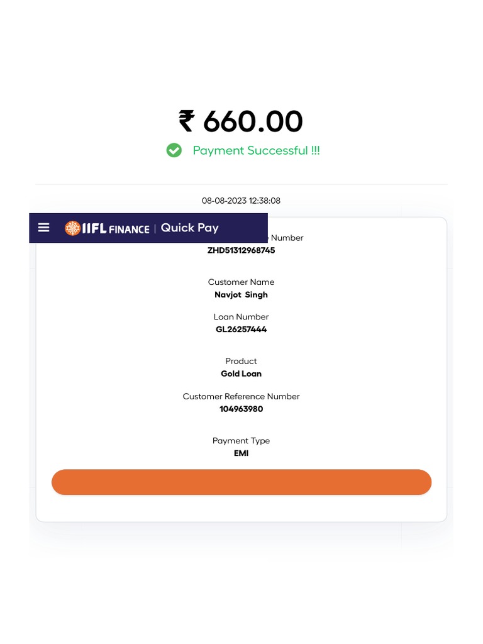The height and width of the screenshot is (644, 483).
Task: Select the Gold Loan product value
Action: [x=241, y=374]
